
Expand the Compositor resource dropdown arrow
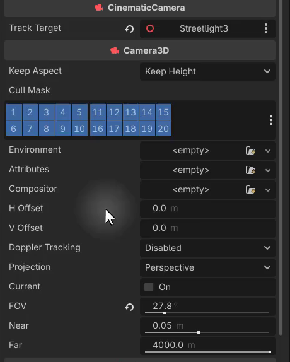tap(268, 190)
